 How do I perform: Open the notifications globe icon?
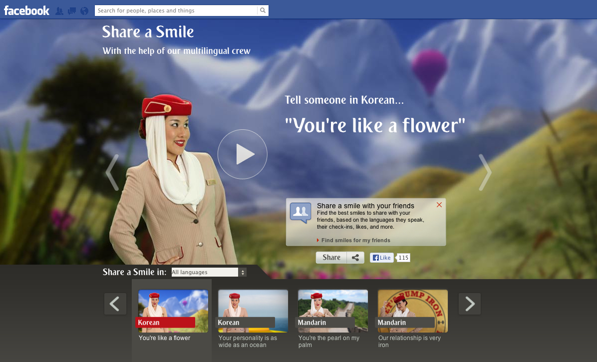[84, 11]
